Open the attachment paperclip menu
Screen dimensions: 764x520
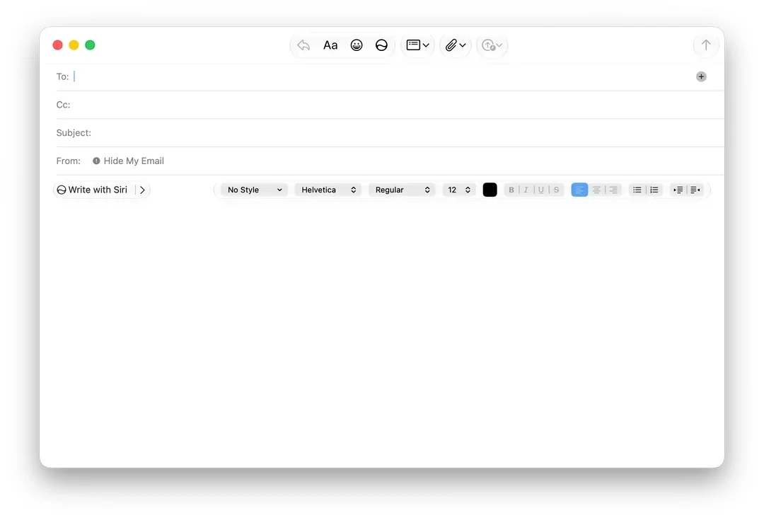tap(456, 45)
